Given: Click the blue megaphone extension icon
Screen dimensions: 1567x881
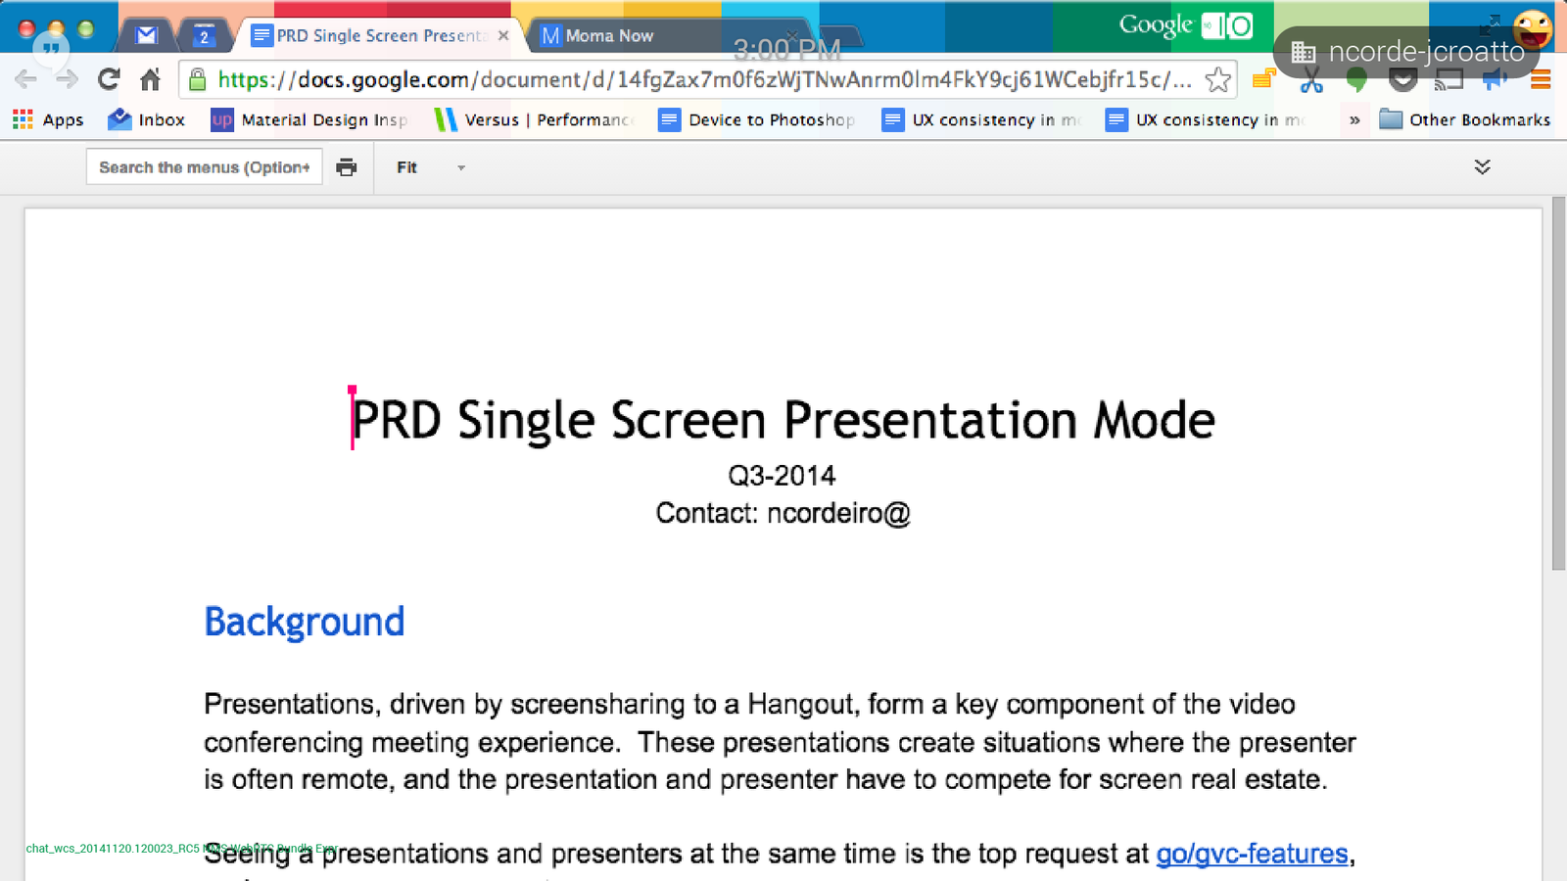Looking at the screenshot, I should 1495,80.
